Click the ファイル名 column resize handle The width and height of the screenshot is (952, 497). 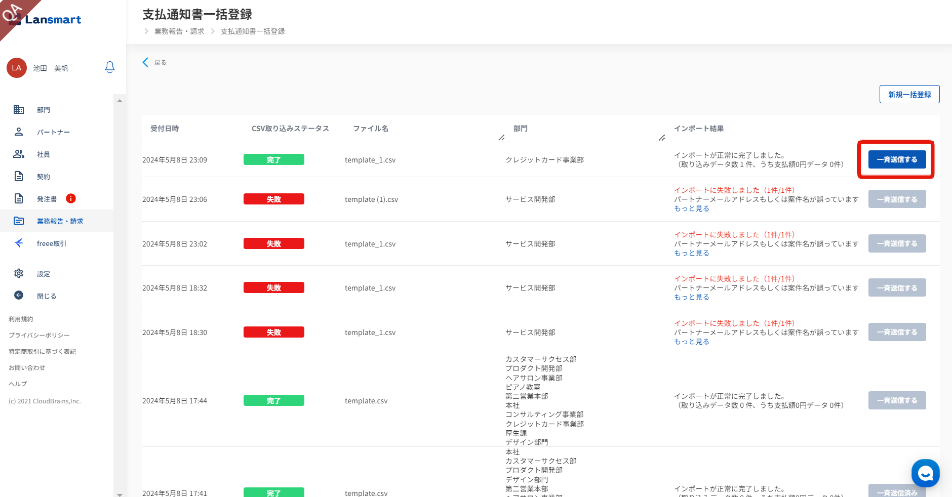pos(501,138)
